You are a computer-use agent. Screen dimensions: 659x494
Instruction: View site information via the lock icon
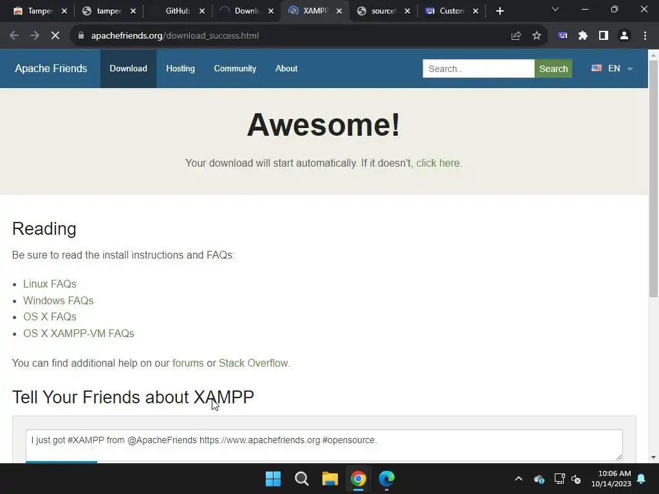[x=81, y=36]
